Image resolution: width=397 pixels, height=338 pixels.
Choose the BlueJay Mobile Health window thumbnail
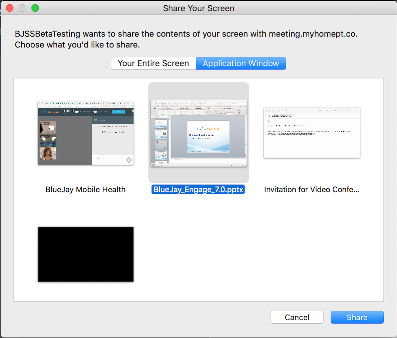tap(86, 133)
